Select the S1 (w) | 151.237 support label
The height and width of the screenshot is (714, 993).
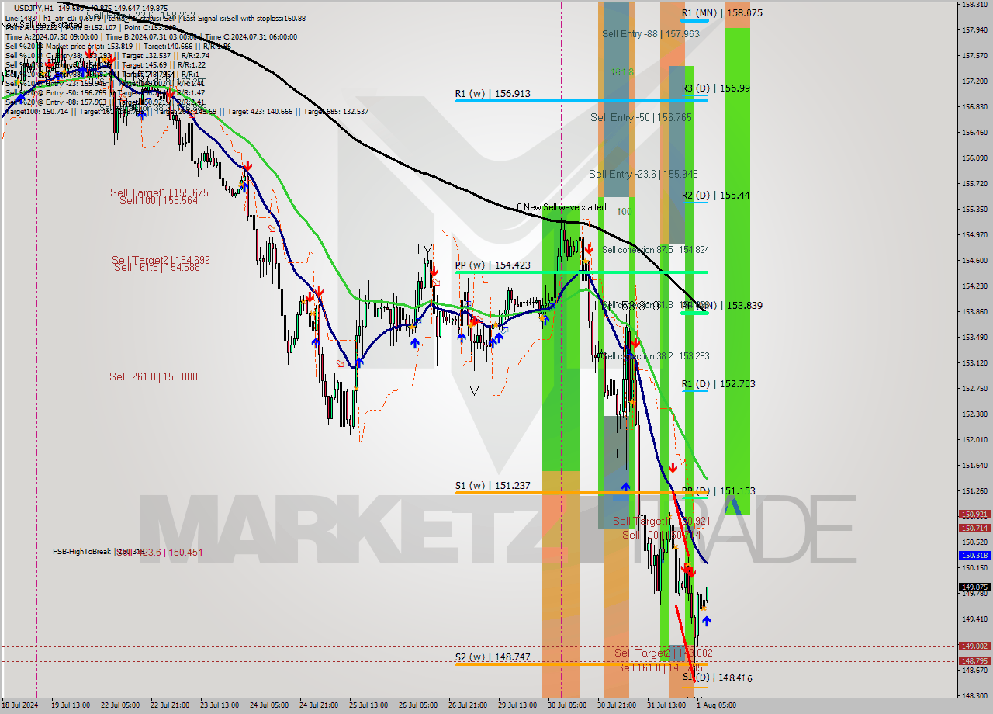493,486
